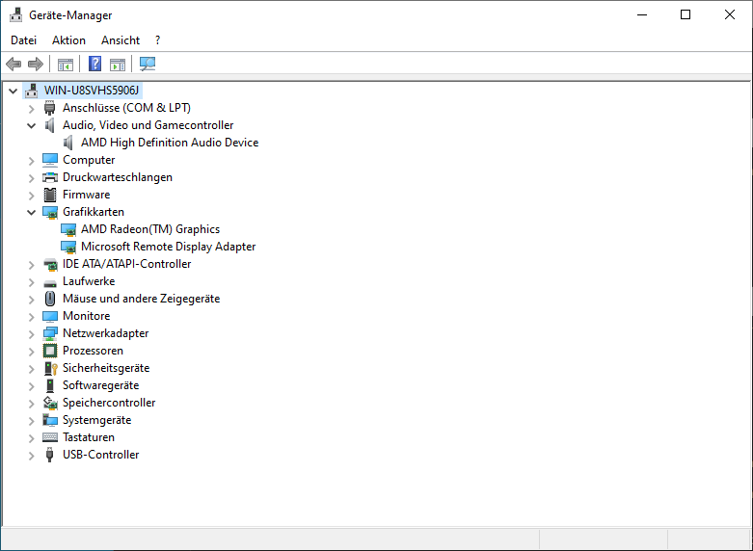This screenshot has width=753, height=551.
Task: Click the Firmware chip icon
Action: (x=50, y=195)
